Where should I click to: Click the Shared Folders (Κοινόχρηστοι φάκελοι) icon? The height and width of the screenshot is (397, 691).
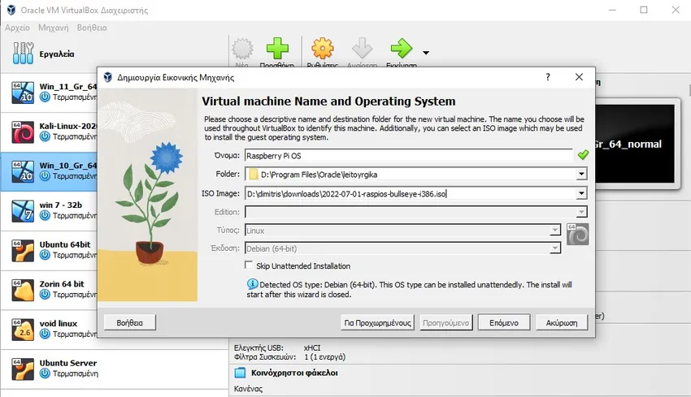[240, 373]
